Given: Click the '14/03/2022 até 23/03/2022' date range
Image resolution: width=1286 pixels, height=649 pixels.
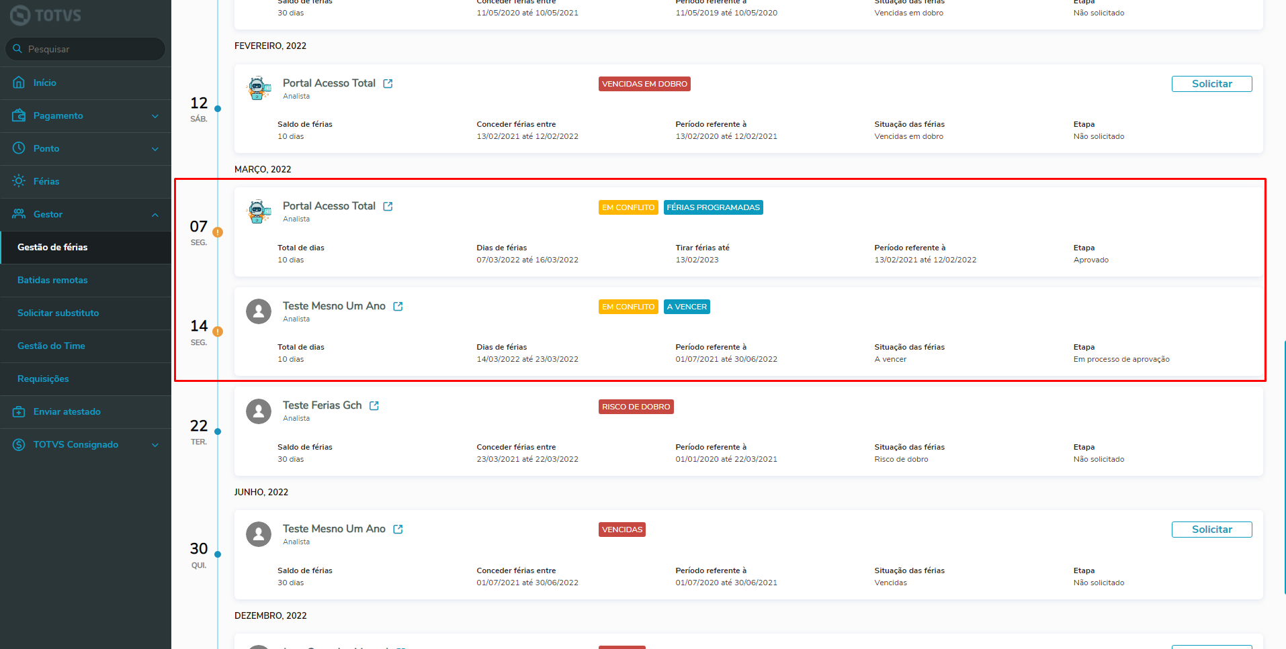Looking at the screenshot, I should coord(527,360).
